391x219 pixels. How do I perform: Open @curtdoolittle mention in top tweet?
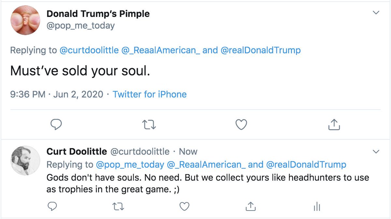point(89,51)
